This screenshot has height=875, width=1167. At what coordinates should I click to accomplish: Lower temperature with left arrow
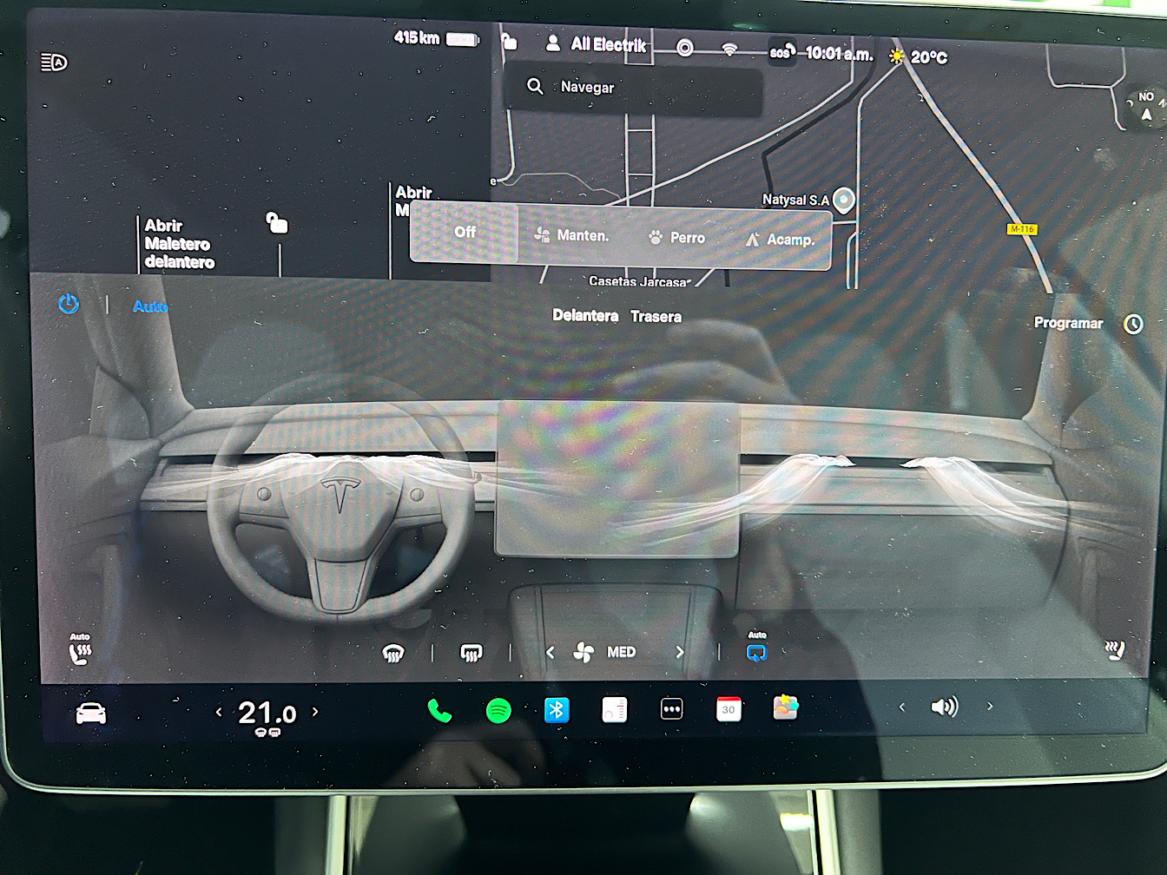[x=219, y=712]
